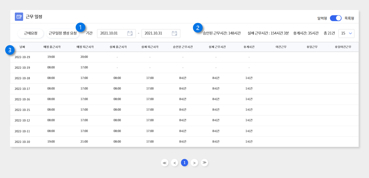
Task: Toggle the 달력형/목록형 view switch
Action: tap(336, 18)
